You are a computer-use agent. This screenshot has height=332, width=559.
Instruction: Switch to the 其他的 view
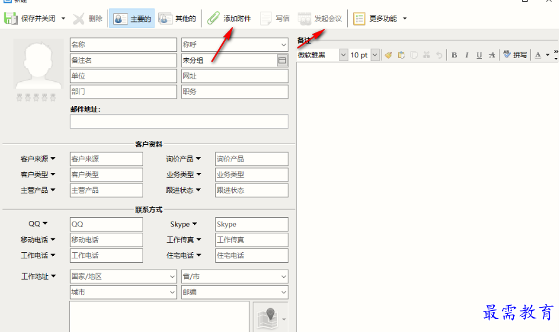click(x=178, y=19)
